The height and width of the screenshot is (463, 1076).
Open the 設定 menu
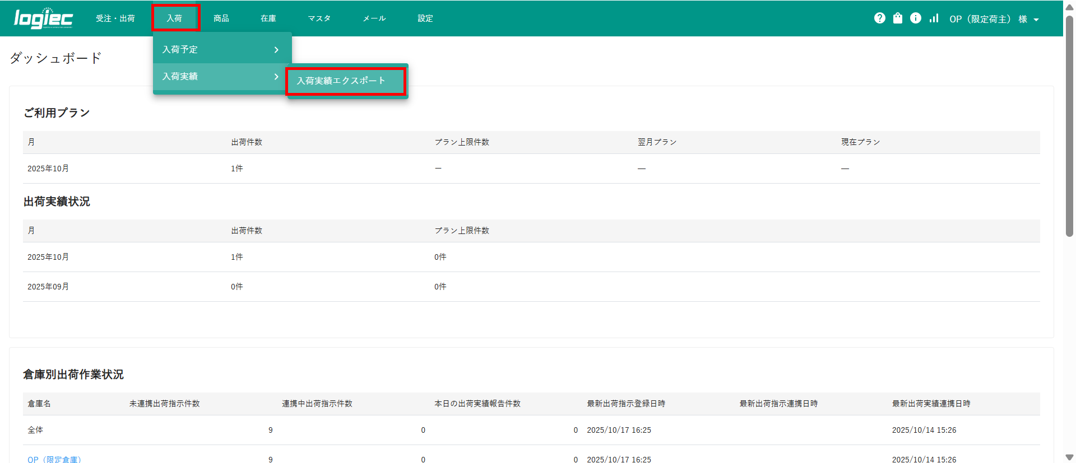(x=425, y=18)
